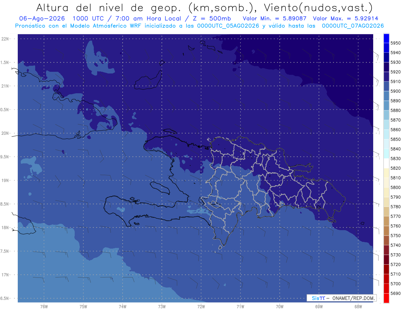This screenshot has width=402, height=311.
Task: Click the bottom bright red swatch below 5690
Action: click(x=386, y=298)
